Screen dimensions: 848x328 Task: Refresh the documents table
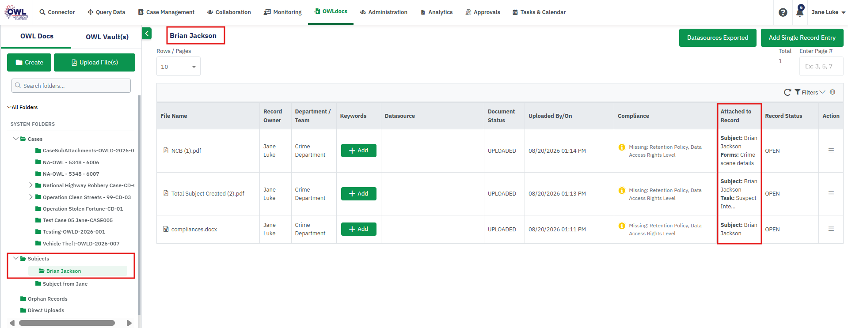pyautogui.click(x=787, y=92)
